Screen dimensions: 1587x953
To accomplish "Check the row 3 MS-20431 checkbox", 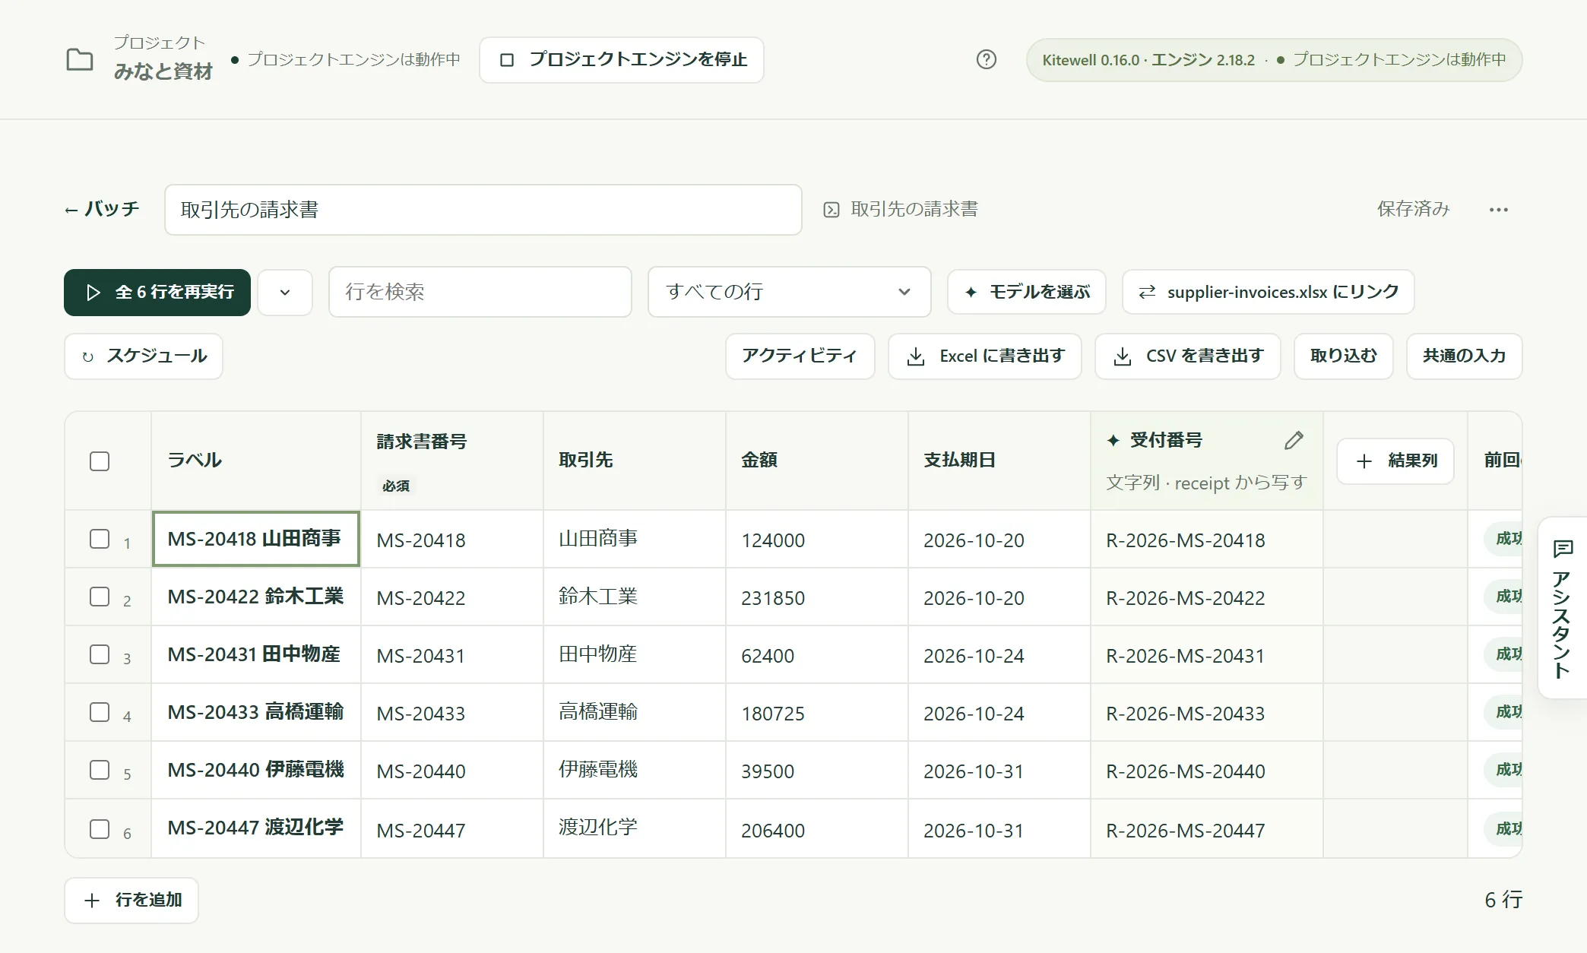I will click(x=100, y=654).
